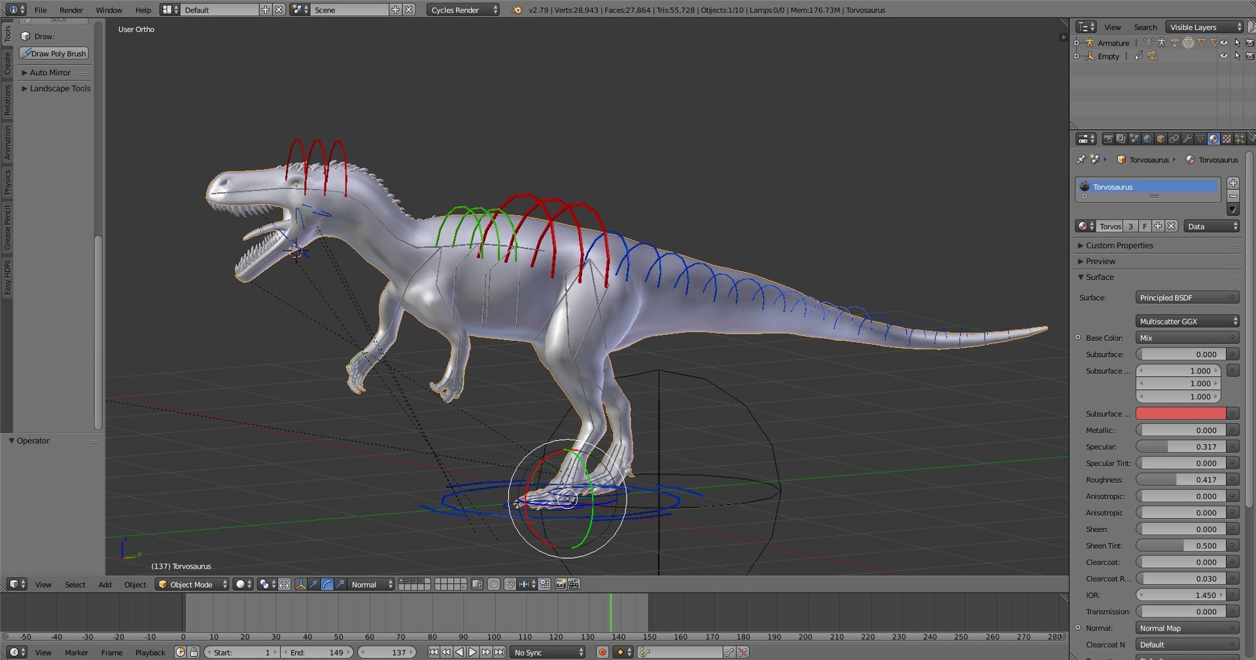Add a material slot with the plus button
This screenshot has height=660, width=1256.
click(x=1233, y=183)
